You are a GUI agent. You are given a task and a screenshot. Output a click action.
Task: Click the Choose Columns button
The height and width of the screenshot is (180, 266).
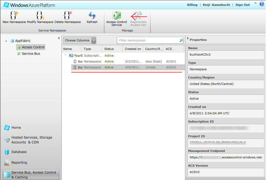click(80, 40)
